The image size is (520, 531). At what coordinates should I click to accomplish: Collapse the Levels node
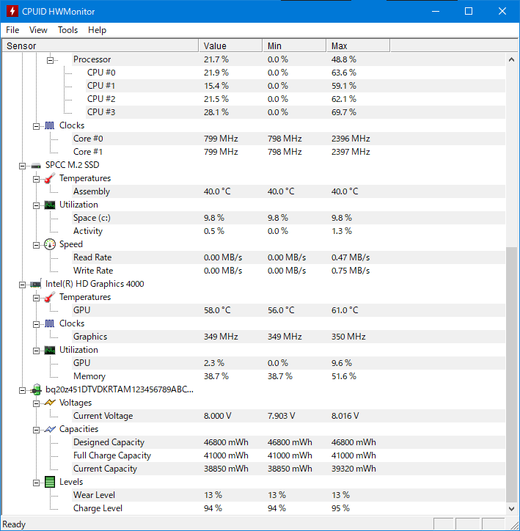point(36,483)
